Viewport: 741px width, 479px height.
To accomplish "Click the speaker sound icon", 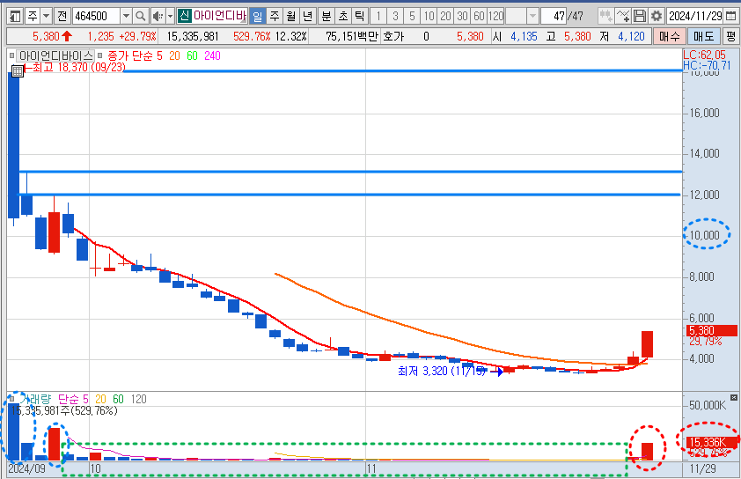I will click(x=158, y=17).
